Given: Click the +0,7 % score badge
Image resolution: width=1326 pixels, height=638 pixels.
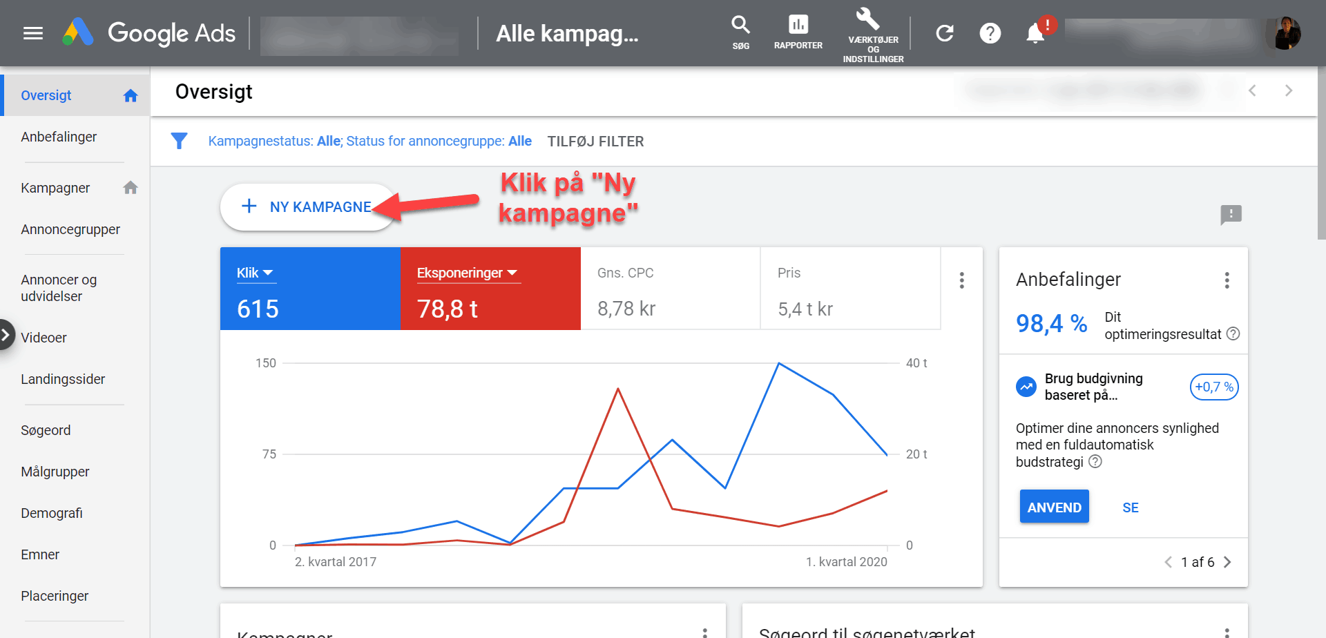Looking at the screenshot, I should 1214,387.
